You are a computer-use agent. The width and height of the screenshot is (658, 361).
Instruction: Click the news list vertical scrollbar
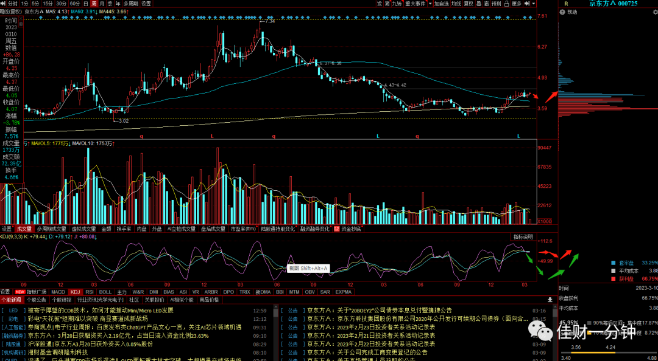(x=276, y=334)
